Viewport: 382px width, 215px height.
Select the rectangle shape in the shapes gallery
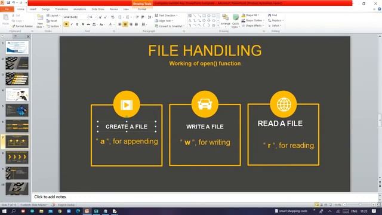pos(204,16)
